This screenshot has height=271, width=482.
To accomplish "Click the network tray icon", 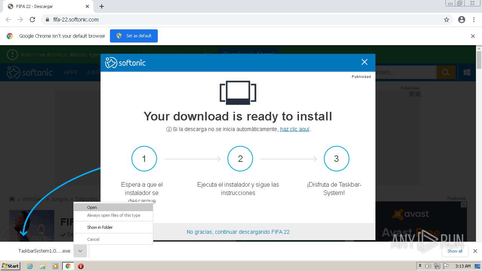I will point(437,266).
